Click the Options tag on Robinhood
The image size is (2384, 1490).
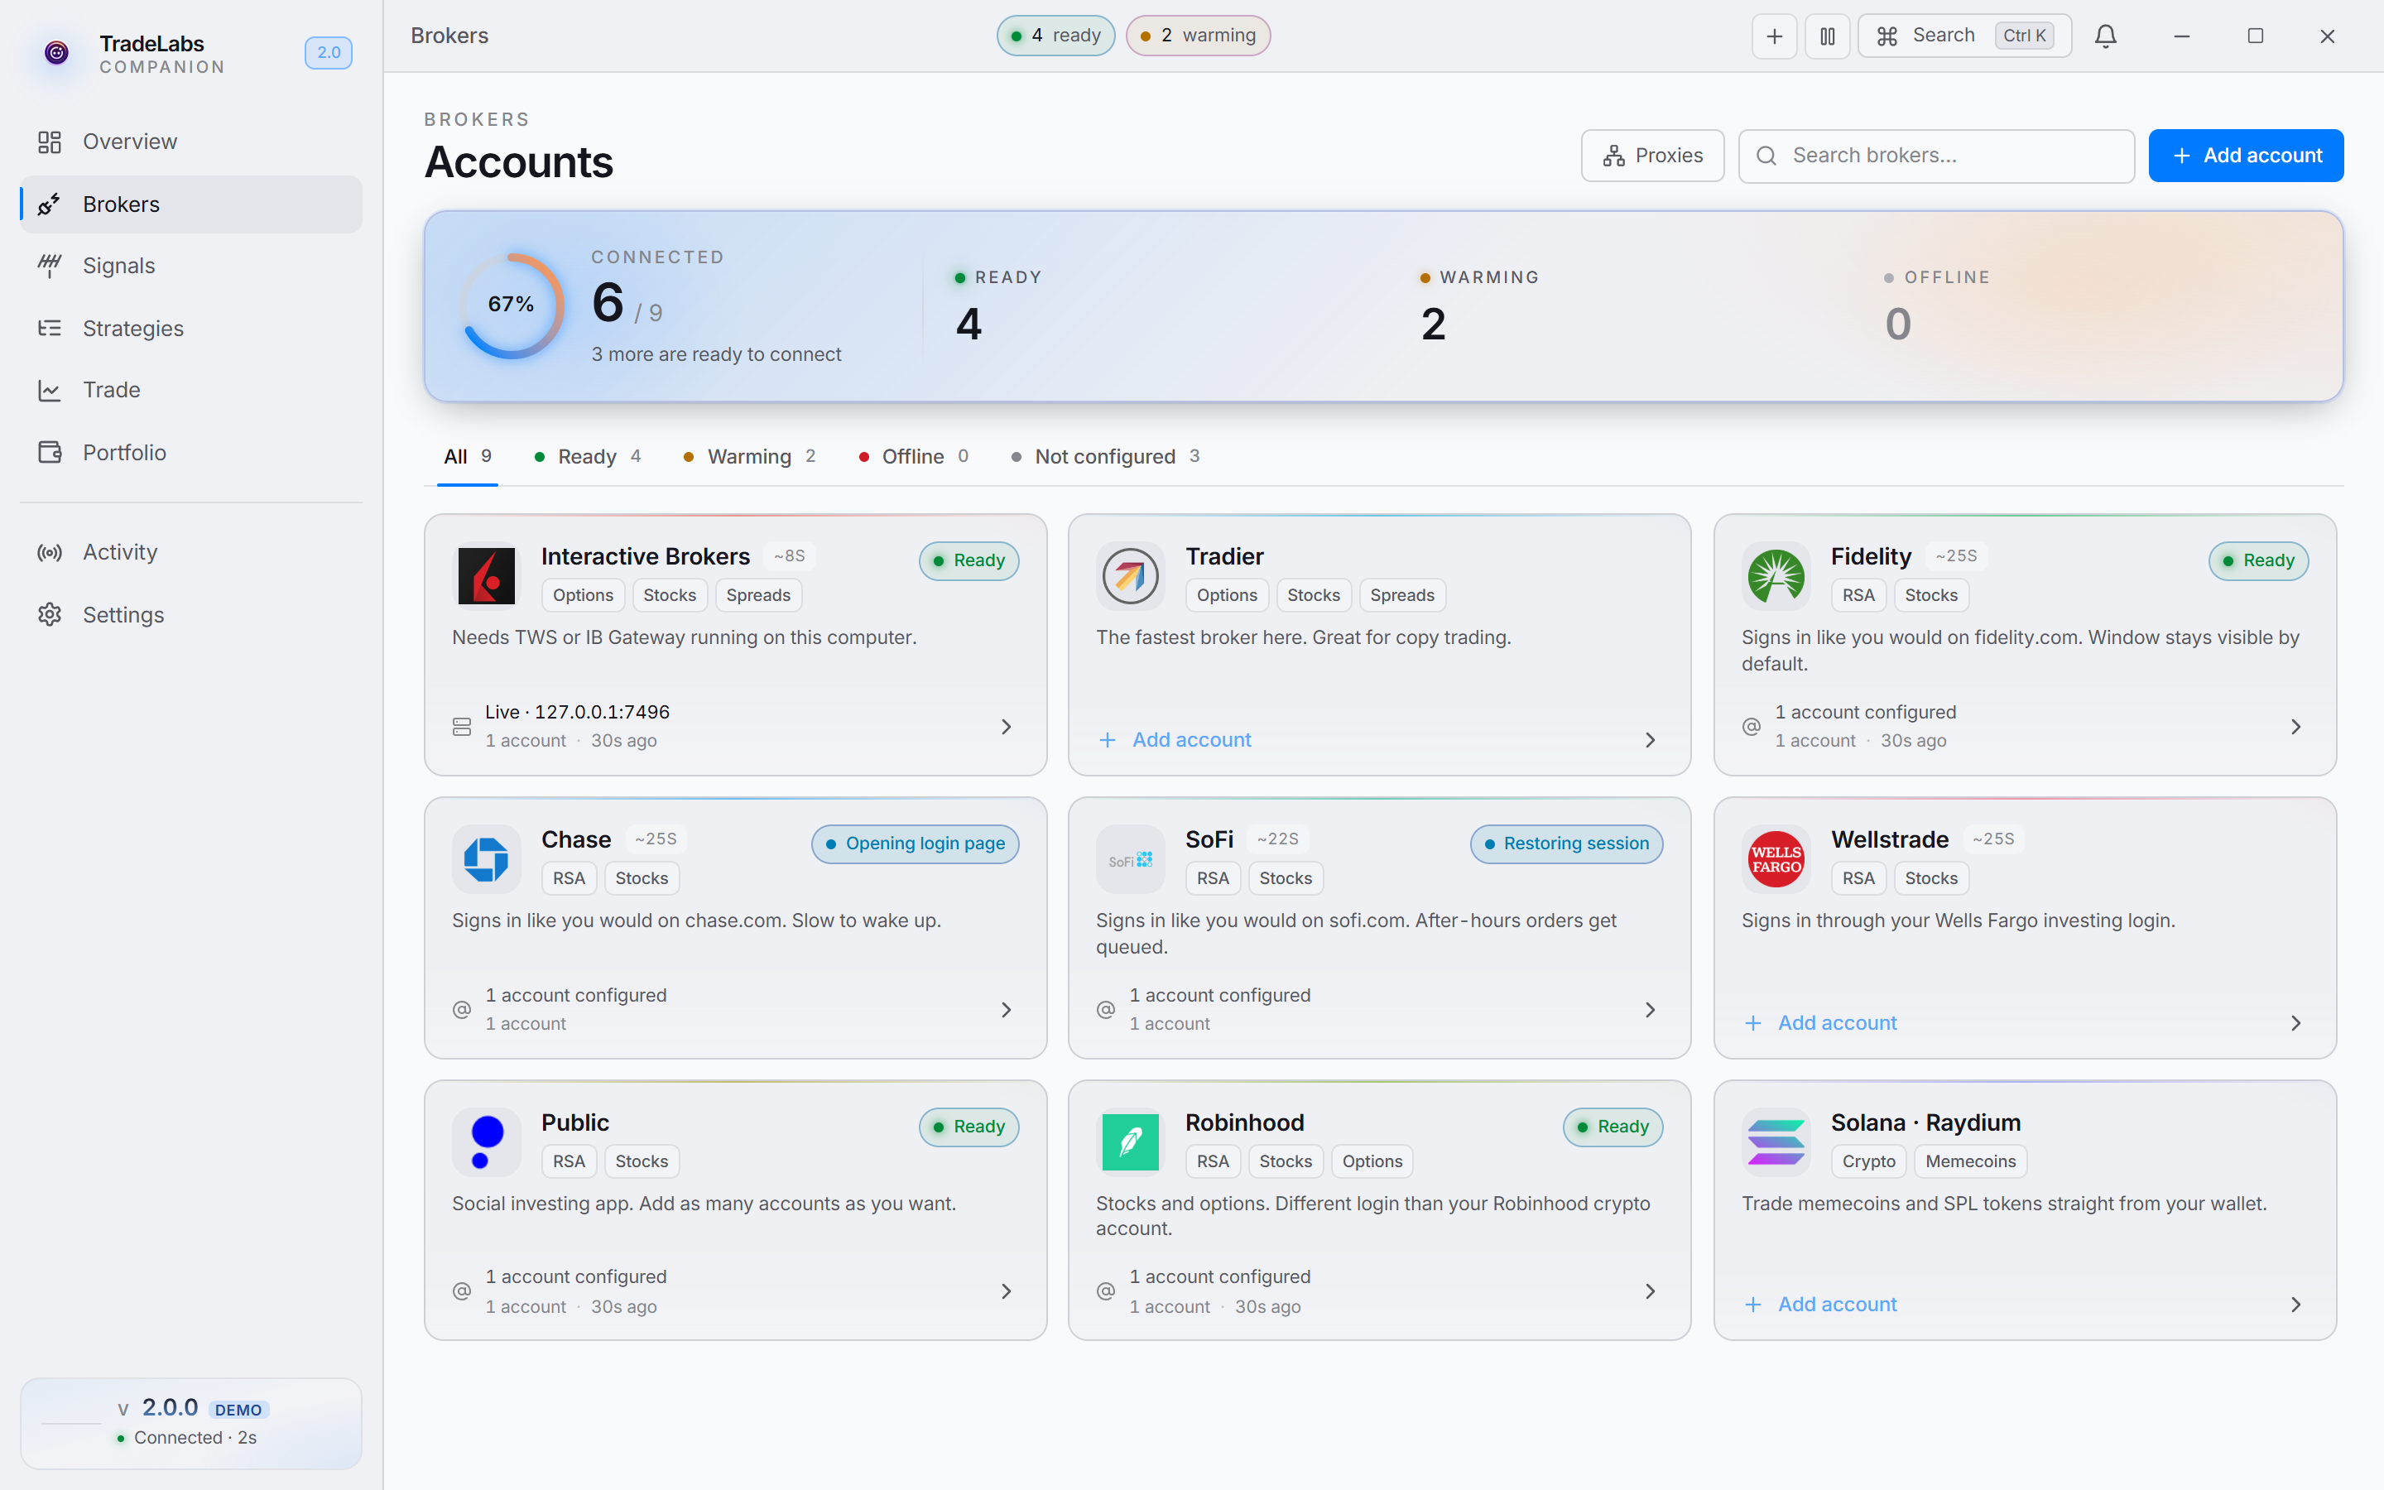point(1372,1162)
